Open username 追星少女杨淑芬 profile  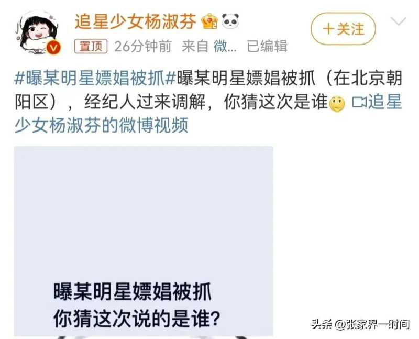click(x=136, y=21)
